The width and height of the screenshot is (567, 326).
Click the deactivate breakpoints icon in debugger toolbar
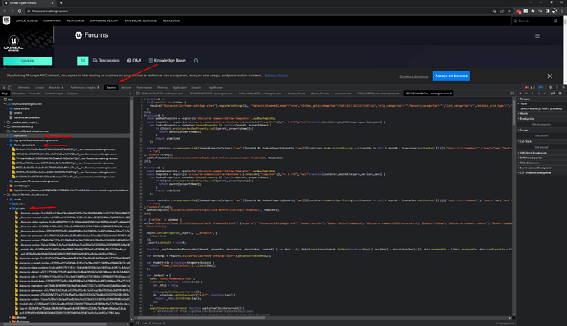coord(553,94)
